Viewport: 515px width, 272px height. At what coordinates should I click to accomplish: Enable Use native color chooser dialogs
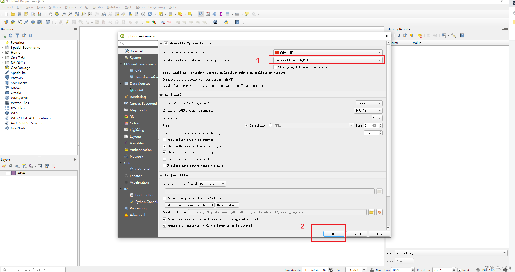(x=164, y=159)
